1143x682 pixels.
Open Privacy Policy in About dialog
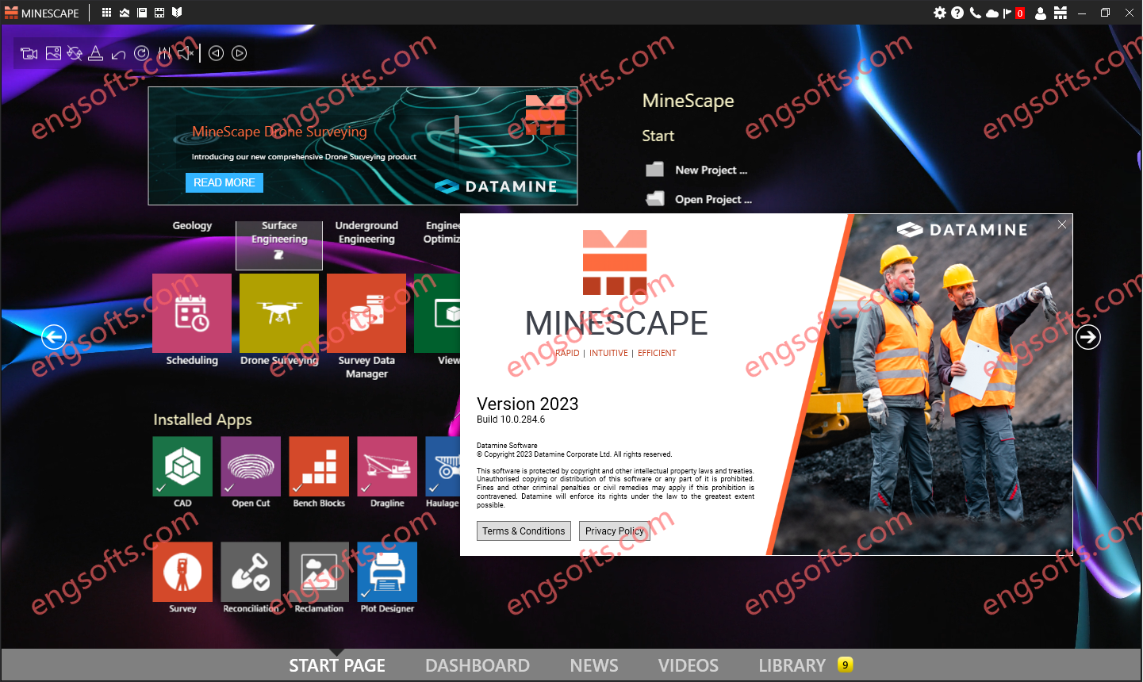[615, 531]
